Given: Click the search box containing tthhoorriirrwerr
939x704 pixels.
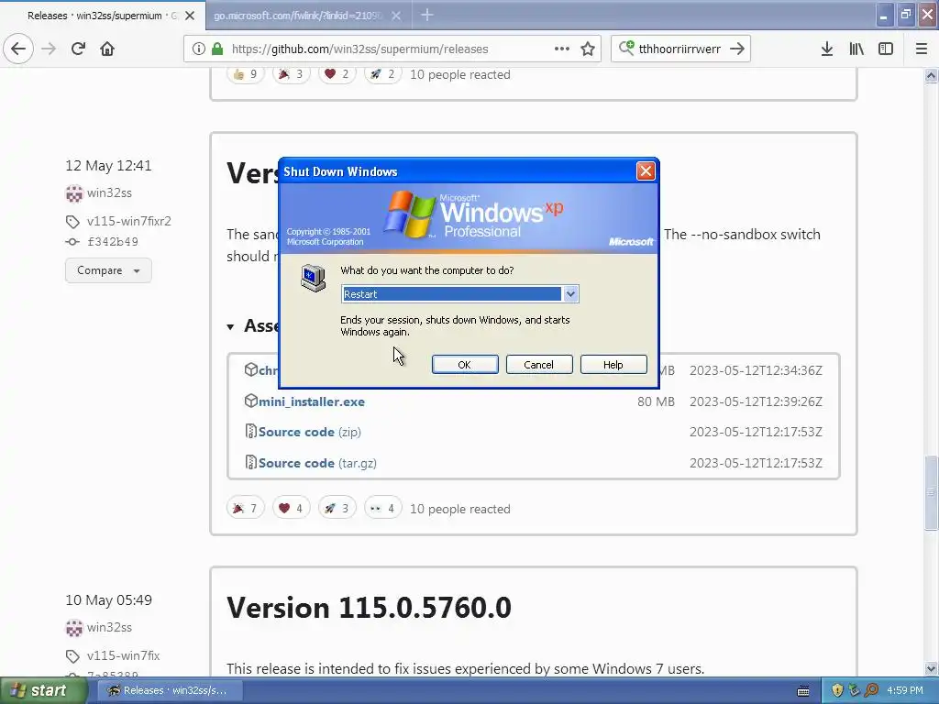Looking at the screenshot, I should (679, 49).
